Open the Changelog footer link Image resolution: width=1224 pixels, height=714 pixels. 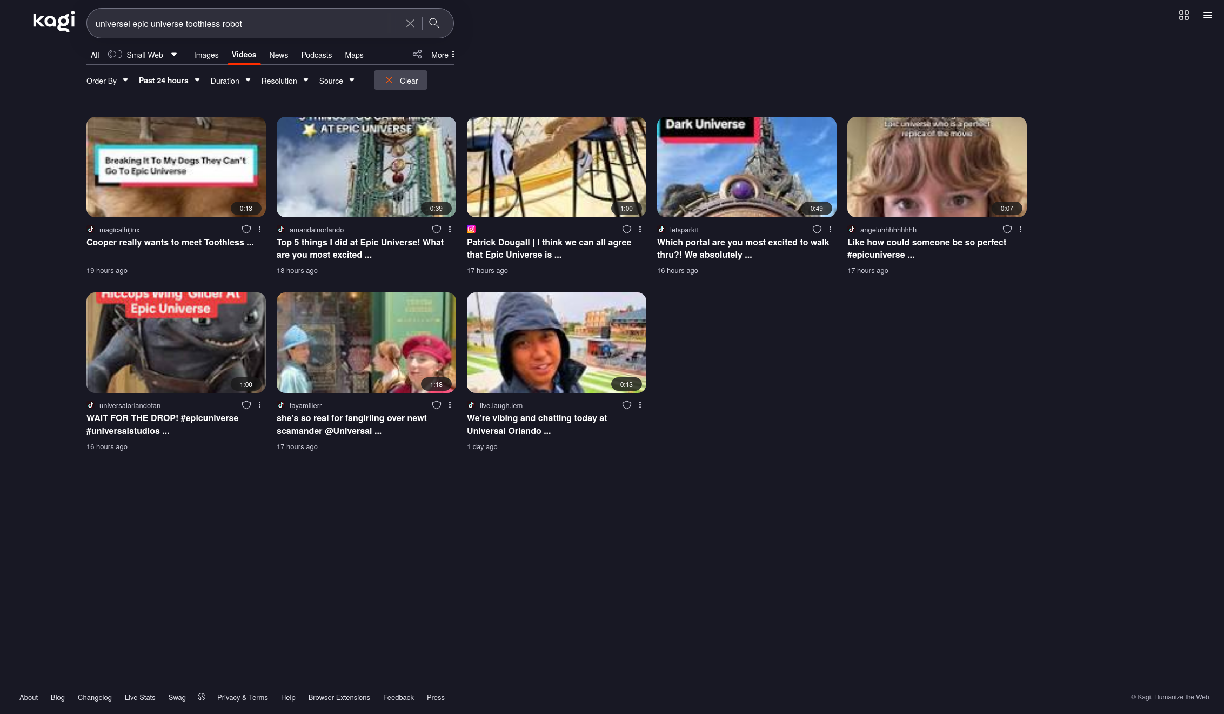(95, 697)
